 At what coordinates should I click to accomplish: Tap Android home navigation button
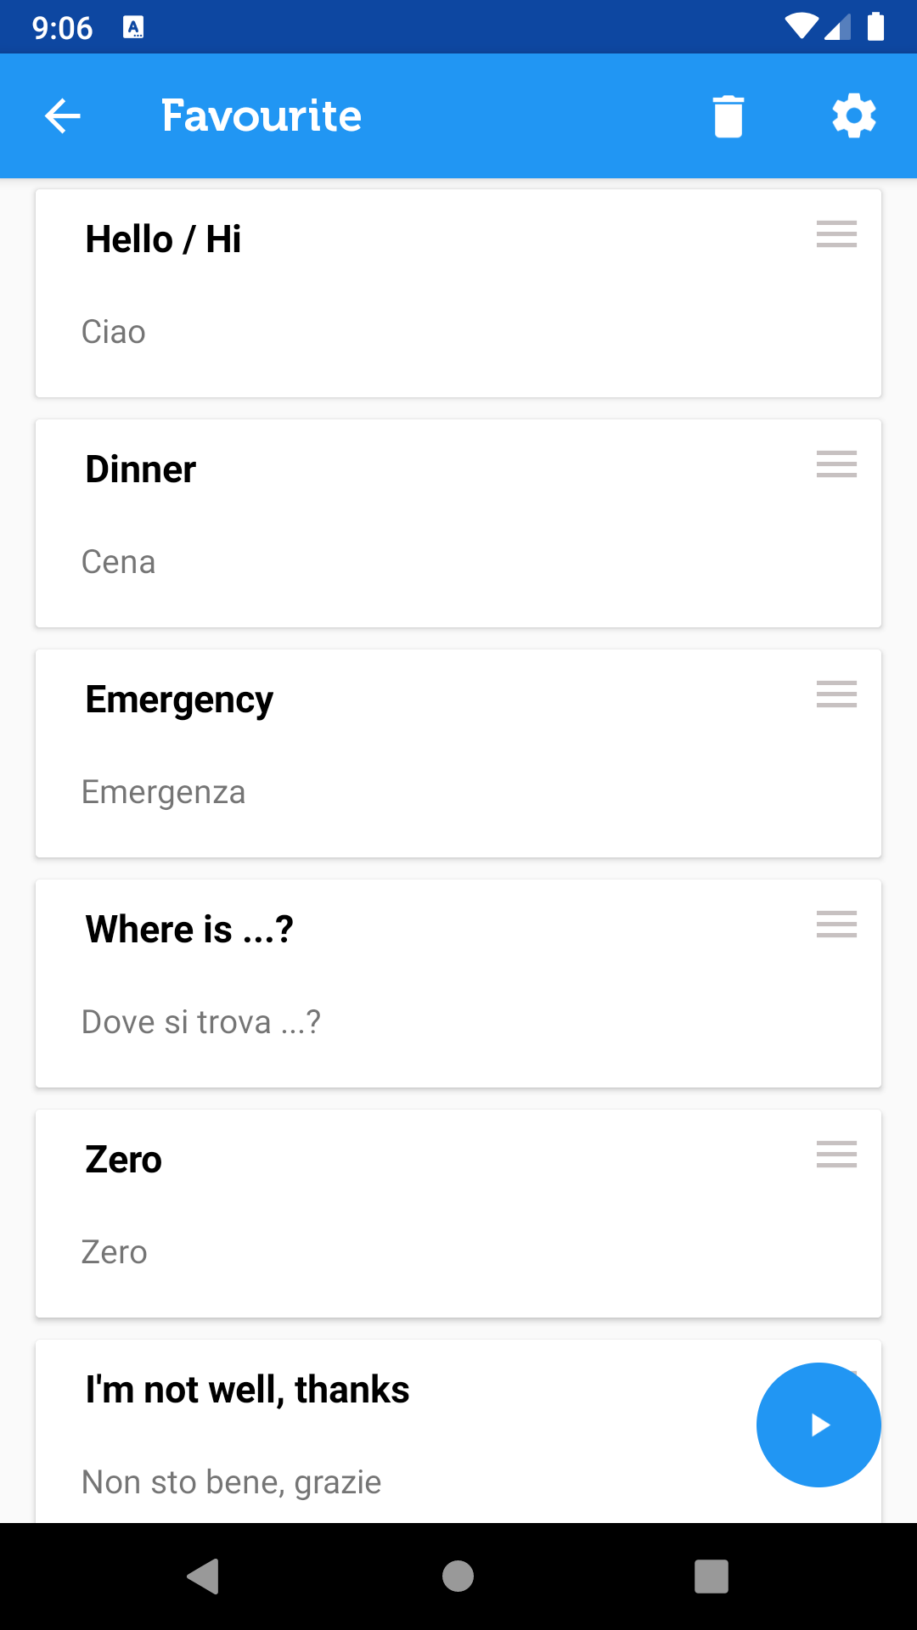[x=458, y=1577]
